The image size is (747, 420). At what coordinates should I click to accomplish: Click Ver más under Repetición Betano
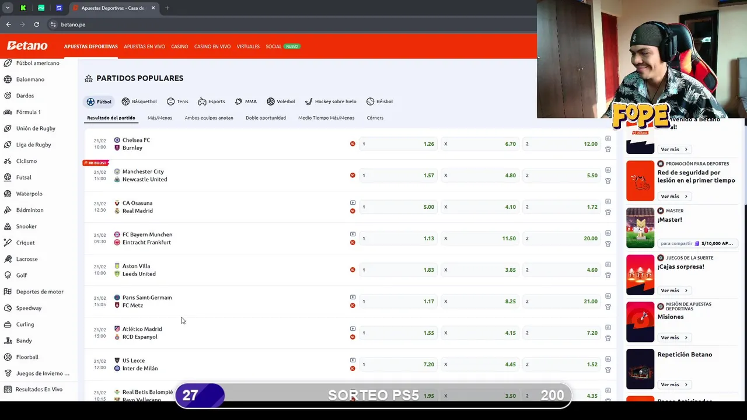point(674,385)
